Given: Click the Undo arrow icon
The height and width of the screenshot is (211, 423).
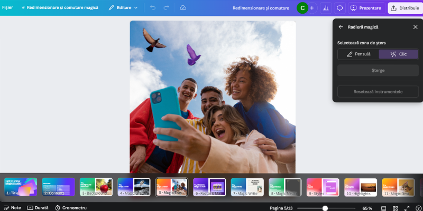Looking at the screenshot, I should [x=153, y=8].
